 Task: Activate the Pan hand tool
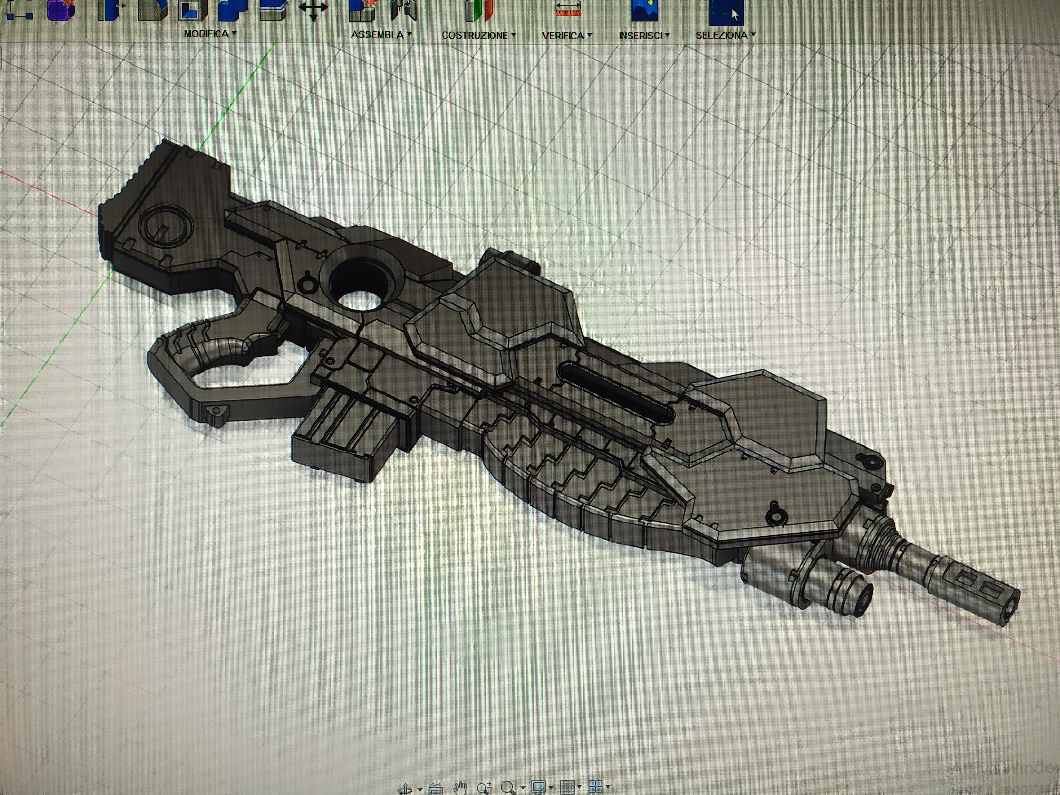461,788
